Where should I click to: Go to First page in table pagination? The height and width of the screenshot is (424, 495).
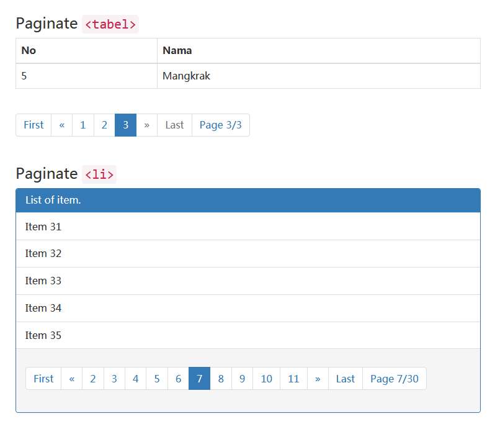[33, 125]
